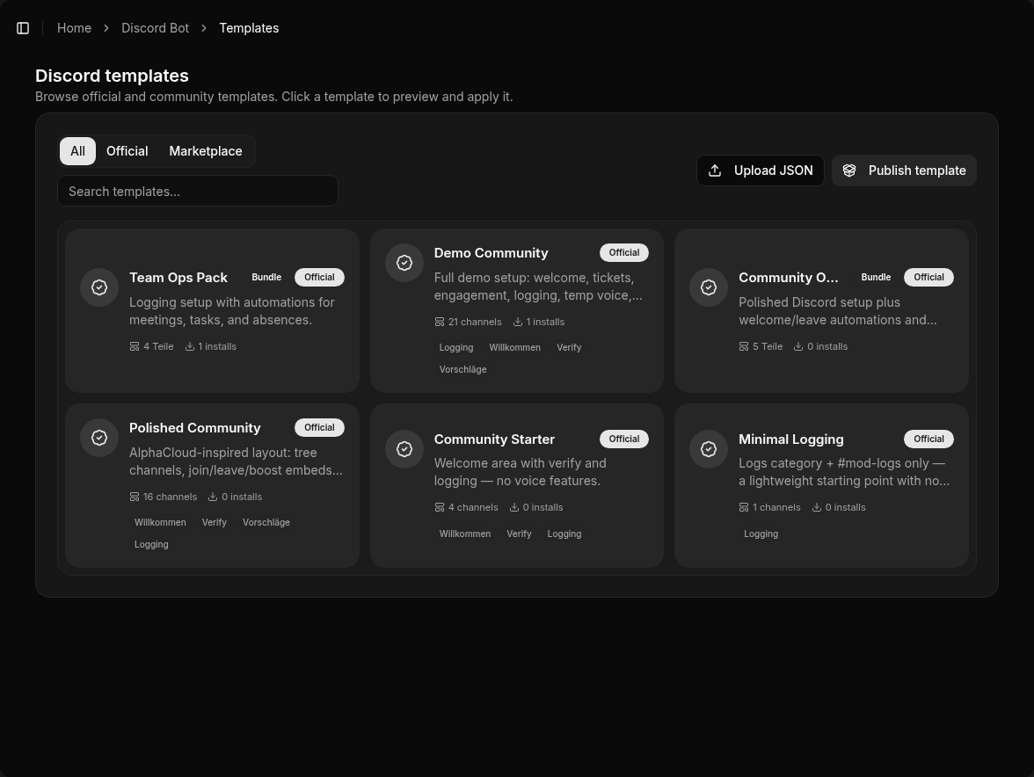The height and width of the screenshot is (777, 1034).
Task: Click the 1 channels icon
Action: pos(744,507)
